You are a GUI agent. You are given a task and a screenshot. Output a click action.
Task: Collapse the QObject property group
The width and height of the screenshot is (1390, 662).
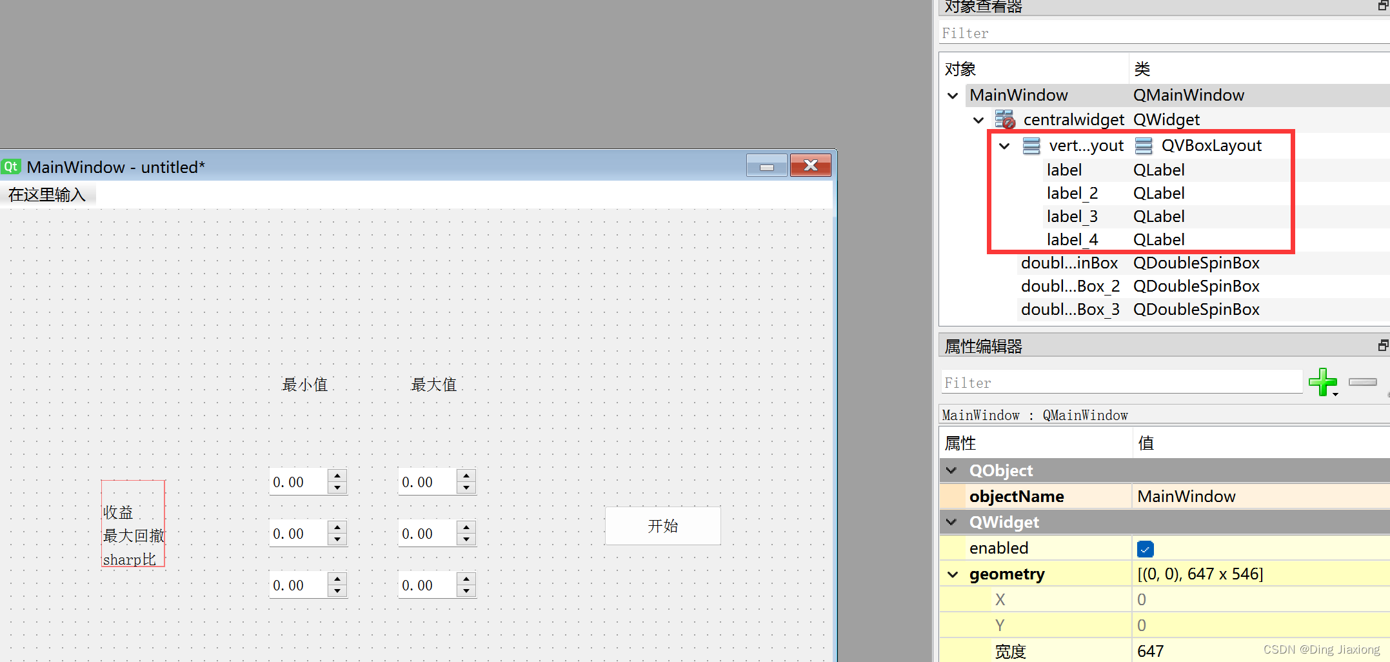tap(951, 470)
